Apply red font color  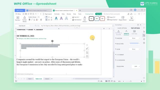point(37,20)
